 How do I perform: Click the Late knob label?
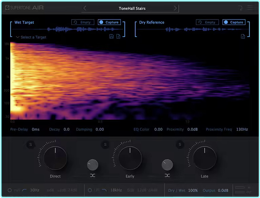205,176
